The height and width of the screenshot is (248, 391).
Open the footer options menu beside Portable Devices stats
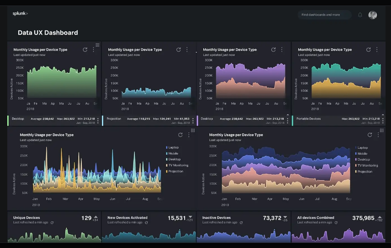point(383,121)
